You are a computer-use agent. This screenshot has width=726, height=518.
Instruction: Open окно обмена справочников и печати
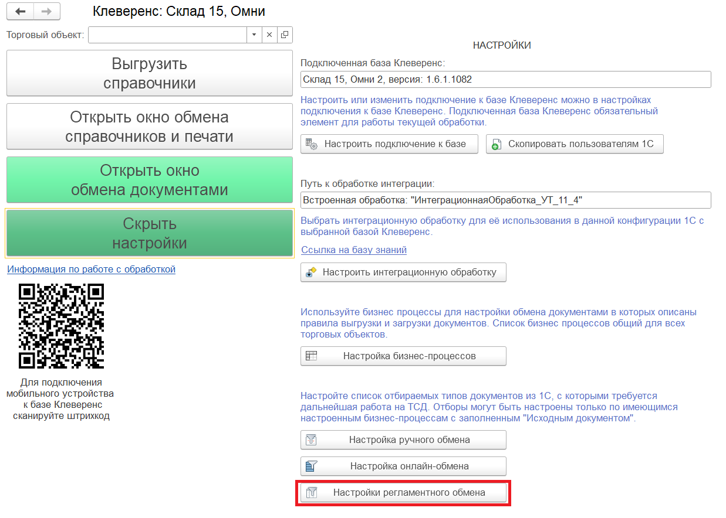tap(149, 127)
